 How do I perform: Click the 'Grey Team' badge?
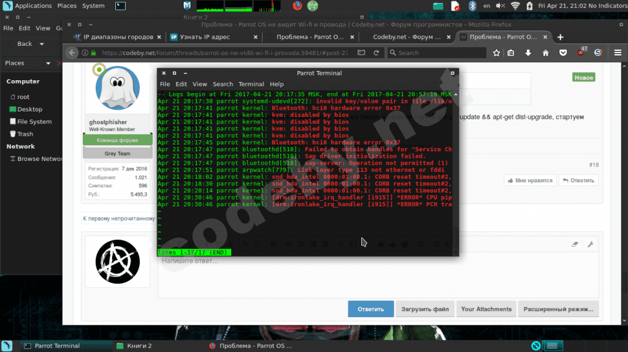(x=117, y=153)
